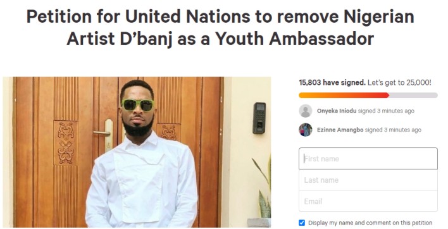Click the Ezinne Amangbo signer name
448x229 pixels.
tap(340, 130)
